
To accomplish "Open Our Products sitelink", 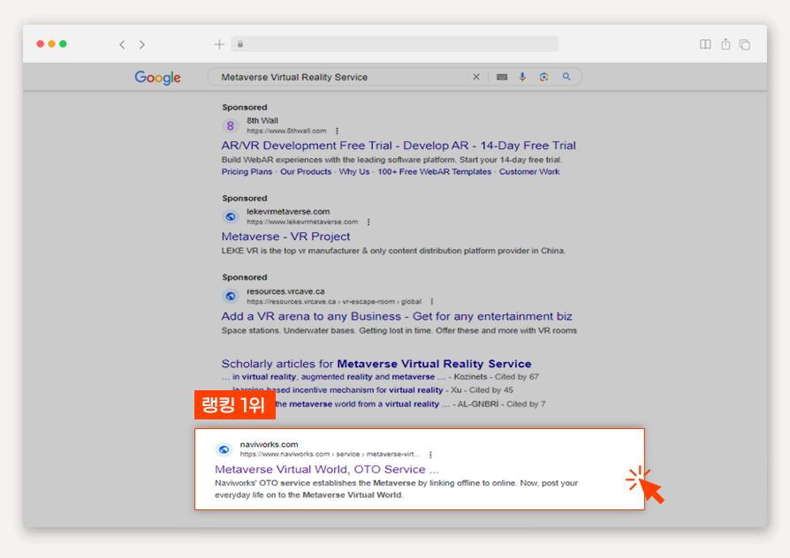I will pyautogui.click(x=306, y=172).
